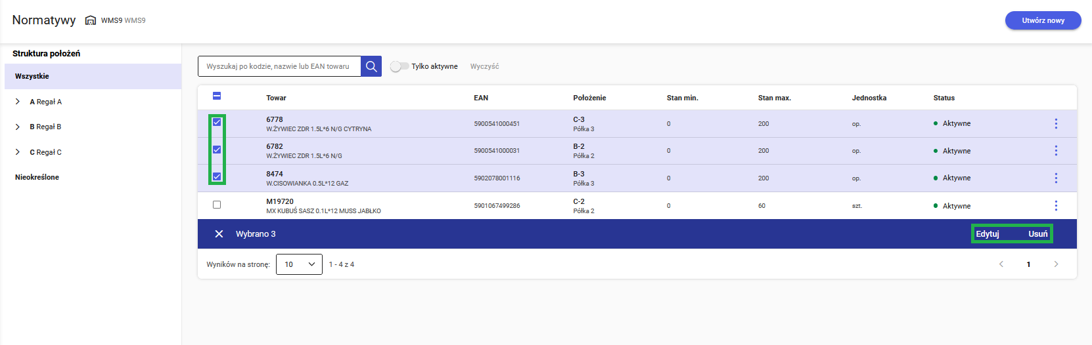Click the Towar column header

(x=276, y=98)
